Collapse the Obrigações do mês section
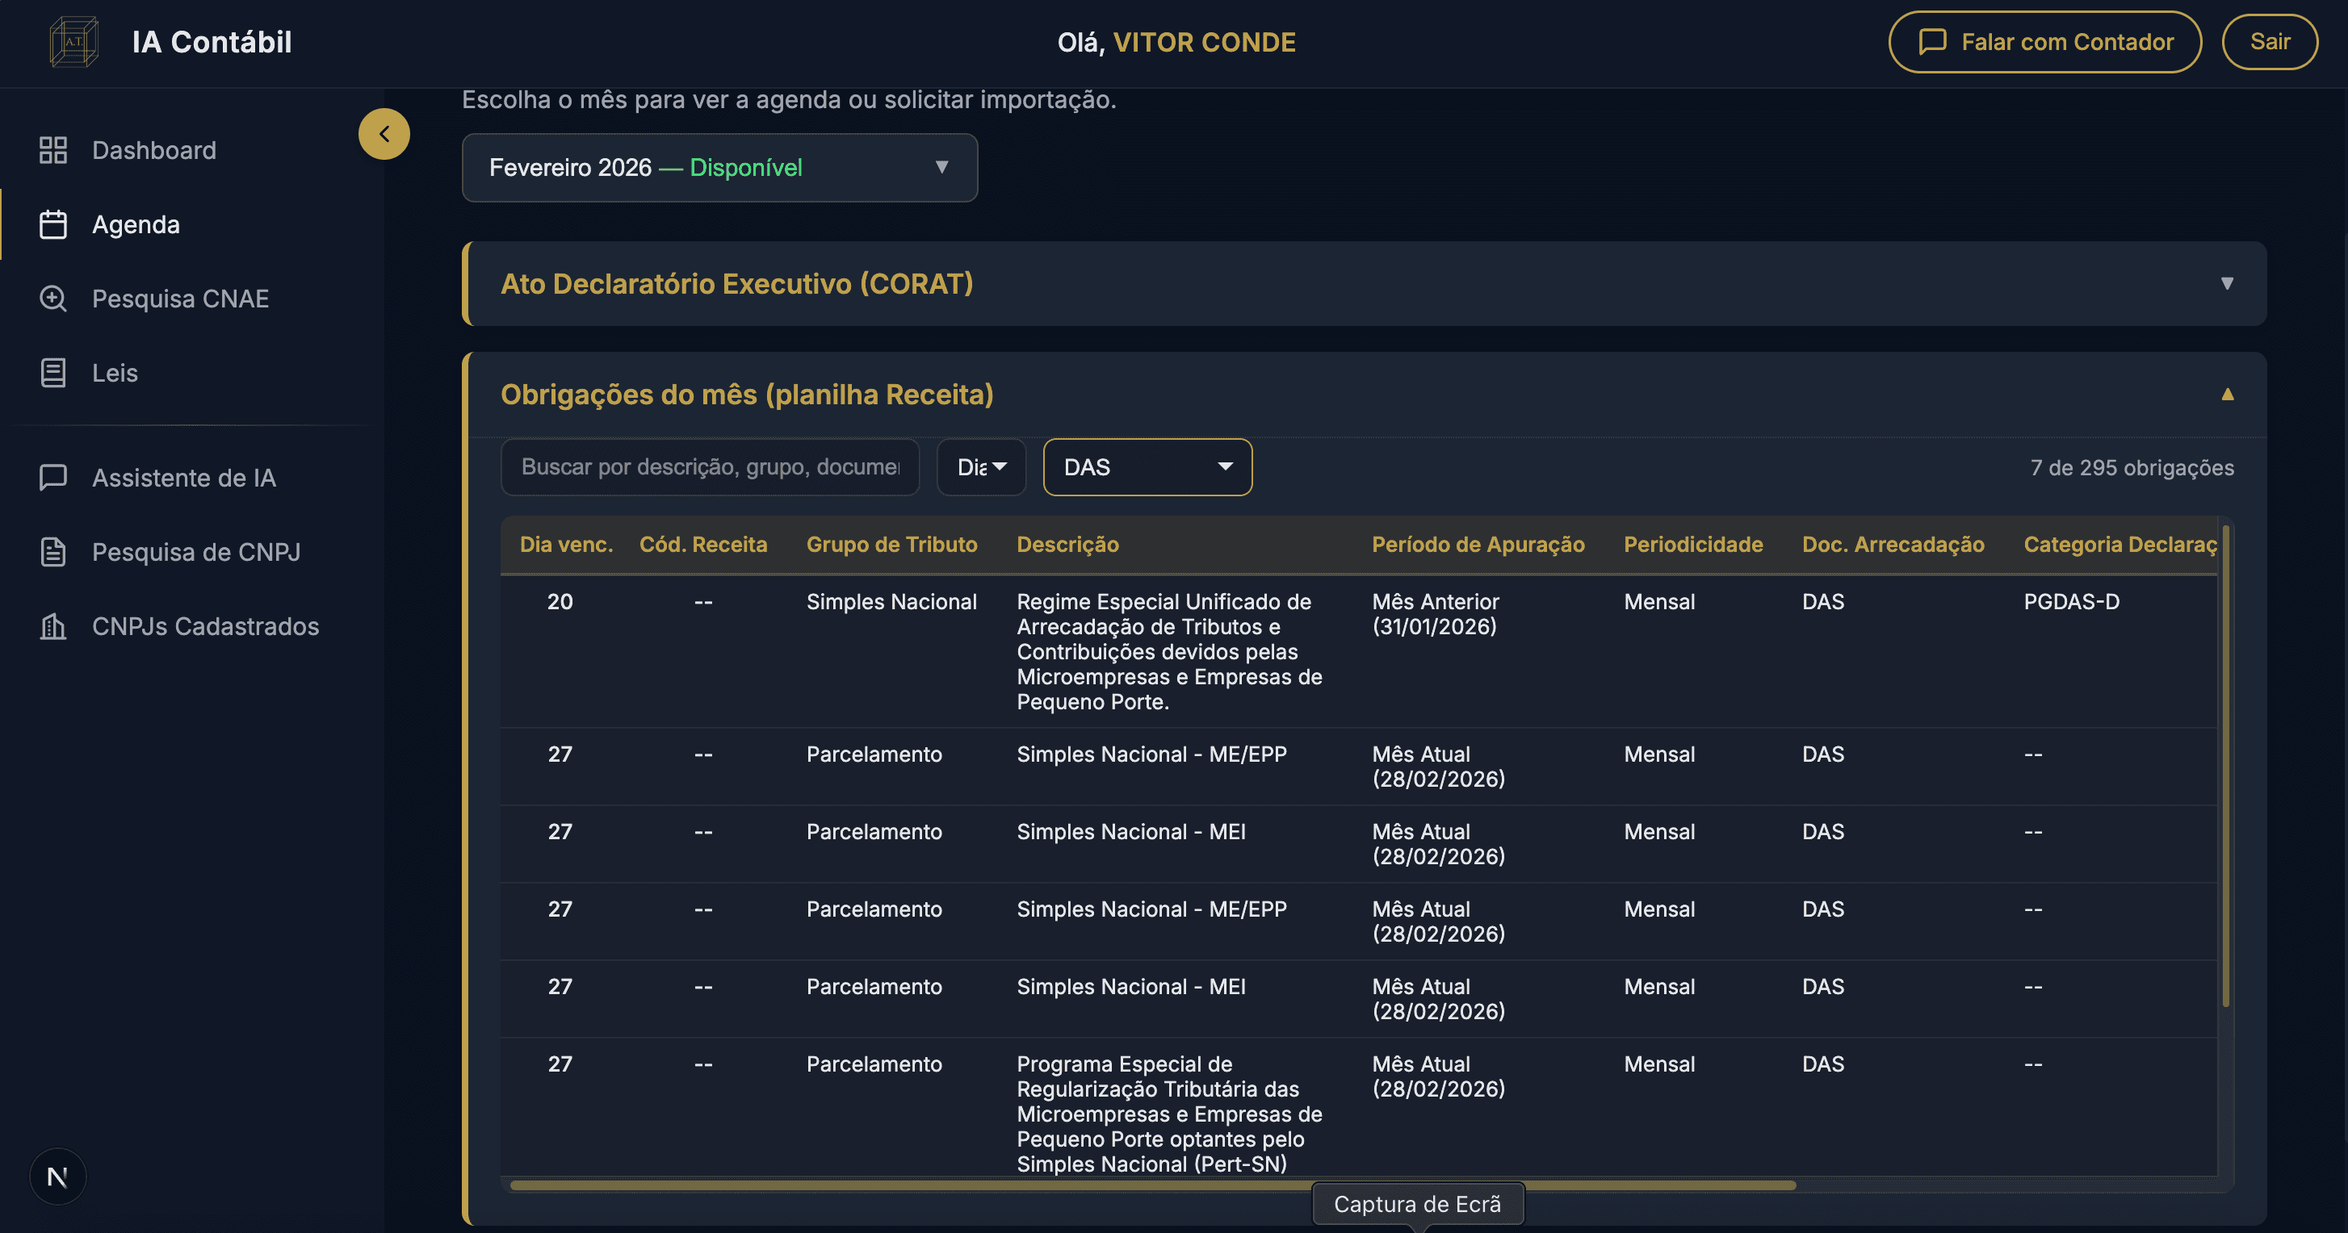The width and height of the screenshot is (2348, 1233). pos(2227,395)
